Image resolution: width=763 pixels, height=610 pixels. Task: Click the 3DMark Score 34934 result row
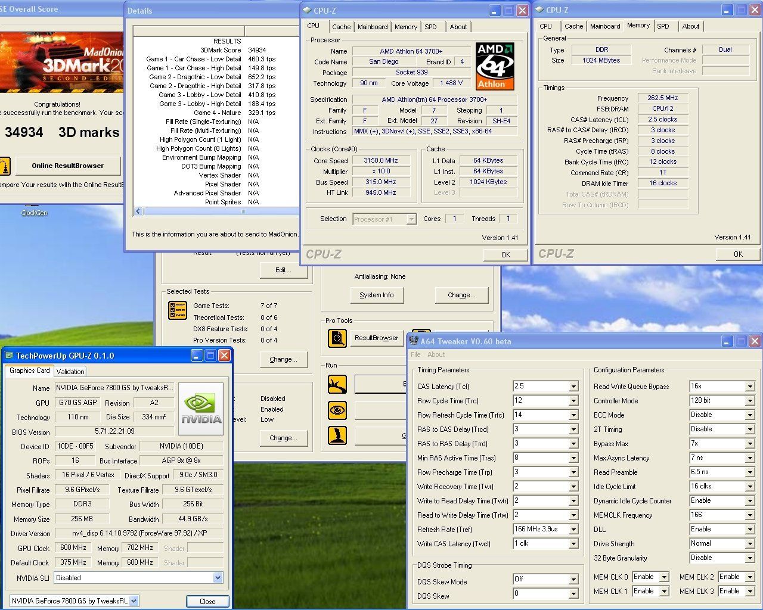[216, 50]
